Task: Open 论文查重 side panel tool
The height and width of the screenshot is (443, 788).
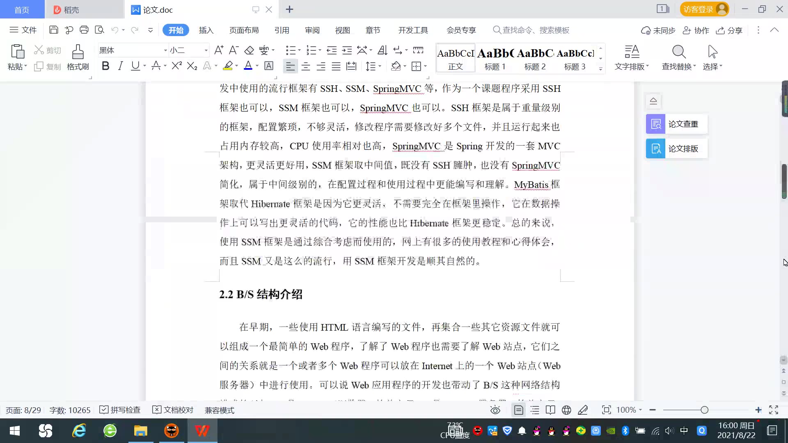Action: (677, 124)
